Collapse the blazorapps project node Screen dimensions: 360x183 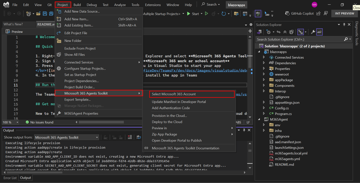[x=259, y=52]
